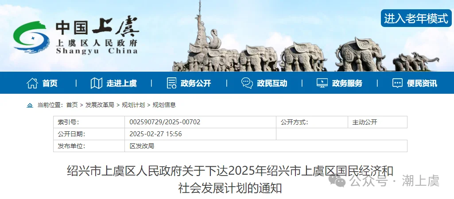Viewport: 454px width, 199px height.
Task: Click the small house icon in breadcrumb
Action: (30, 105)
